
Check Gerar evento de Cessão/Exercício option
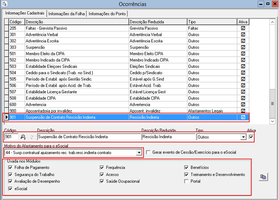[148, 152]
